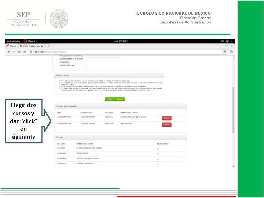Click Eliminar for 5S Organización de Oficinas
The width and height of the screenshot is (264, 198).
pos(167,118)
